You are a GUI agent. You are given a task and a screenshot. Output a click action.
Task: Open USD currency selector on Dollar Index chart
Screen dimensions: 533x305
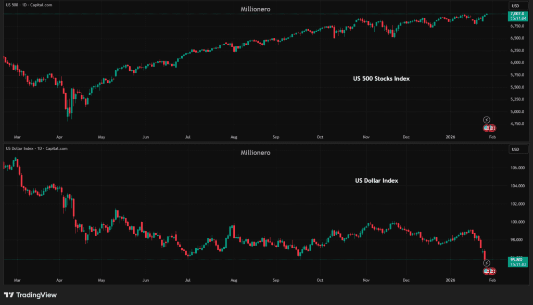[515, 149]
